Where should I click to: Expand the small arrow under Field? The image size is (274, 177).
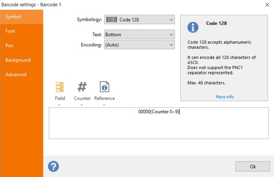pos(59,105)
